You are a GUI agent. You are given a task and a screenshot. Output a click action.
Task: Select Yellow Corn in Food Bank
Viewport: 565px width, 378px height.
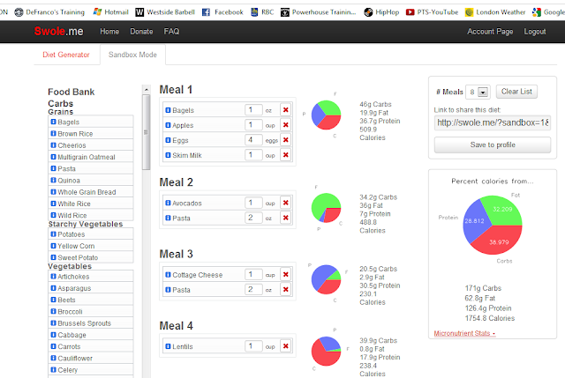pyautogui.click(x=91, y=246)
